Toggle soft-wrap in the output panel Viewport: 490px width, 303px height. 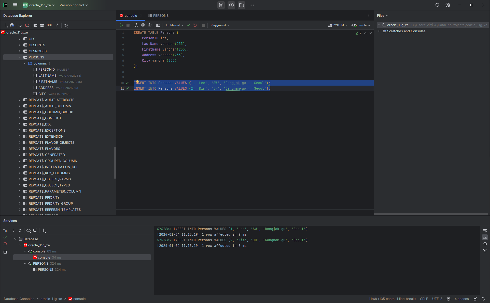[485, 231]
